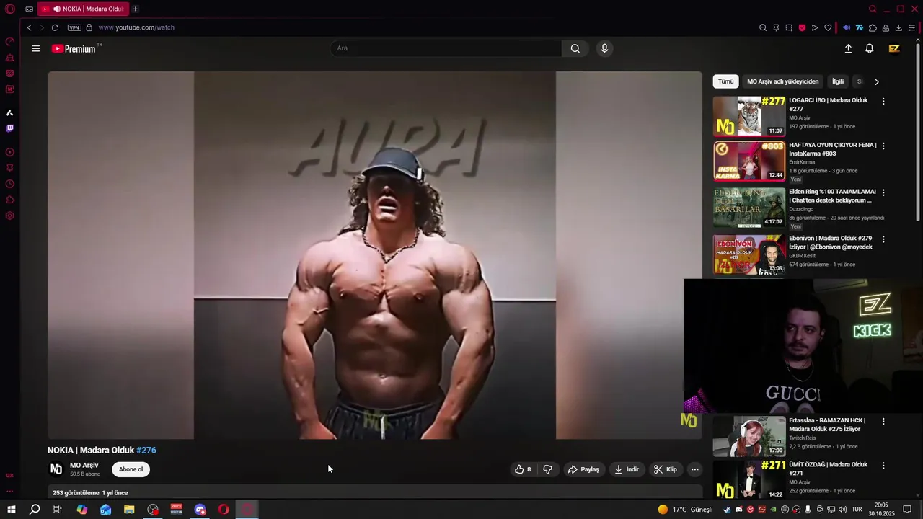Open the EZ account avatar menu
Image resolution: width=923 pixels, height=519 pixels.
coord(894,48)
